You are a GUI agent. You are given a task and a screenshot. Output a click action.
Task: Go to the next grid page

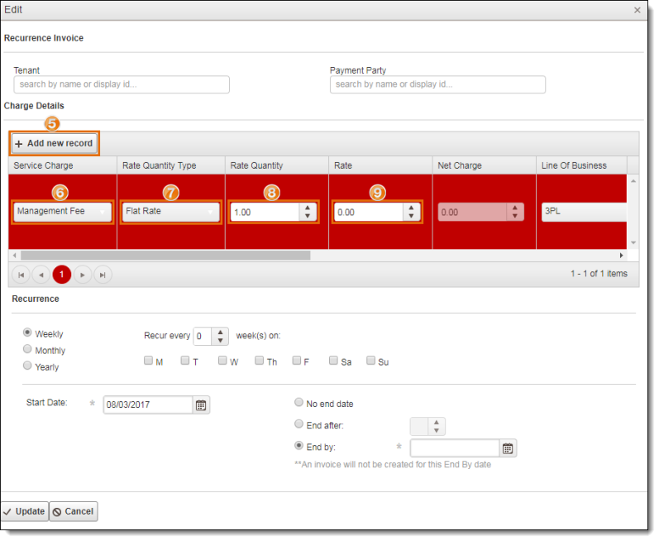pyautogui.click(x=82, y=275)
